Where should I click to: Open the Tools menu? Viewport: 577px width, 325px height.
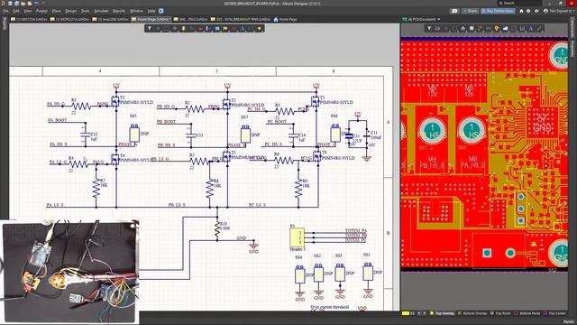(x=86, y=11)
